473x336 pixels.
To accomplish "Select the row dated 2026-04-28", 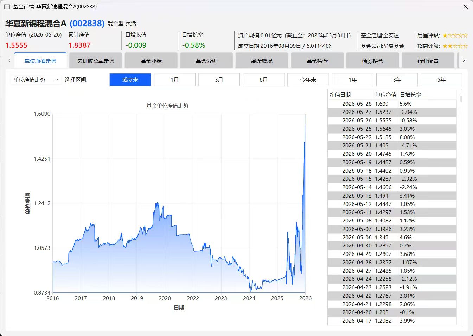I will point(392,263).
